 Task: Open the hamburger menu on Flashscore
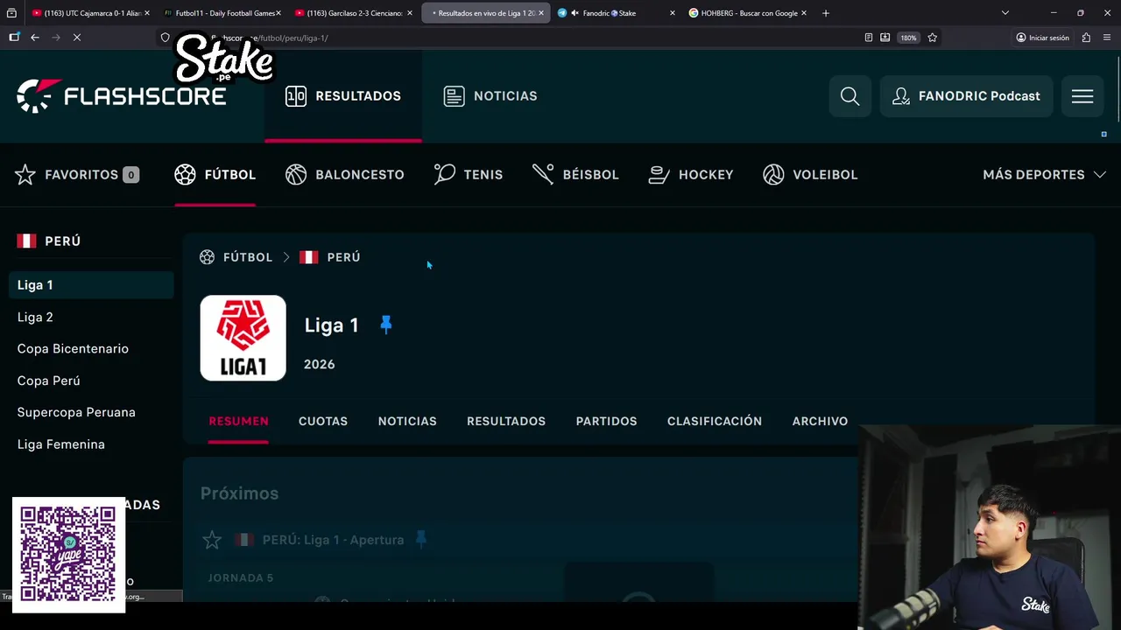pos(1082,96)
